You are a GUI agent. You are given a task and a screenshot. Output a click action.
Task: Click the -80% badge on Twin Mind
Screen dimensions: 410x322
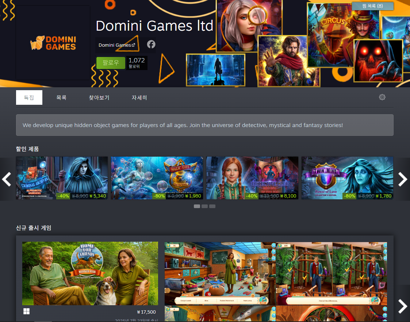tap(349, 196)
